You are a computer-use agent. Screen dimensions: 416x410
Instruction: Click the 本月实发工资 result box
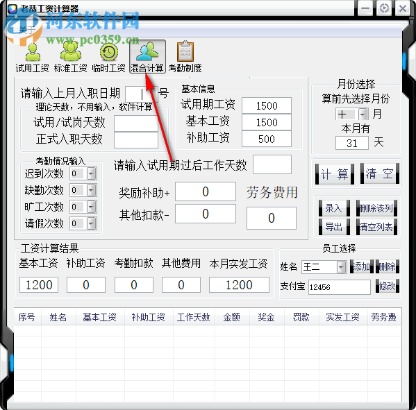[x=239, y=285]
